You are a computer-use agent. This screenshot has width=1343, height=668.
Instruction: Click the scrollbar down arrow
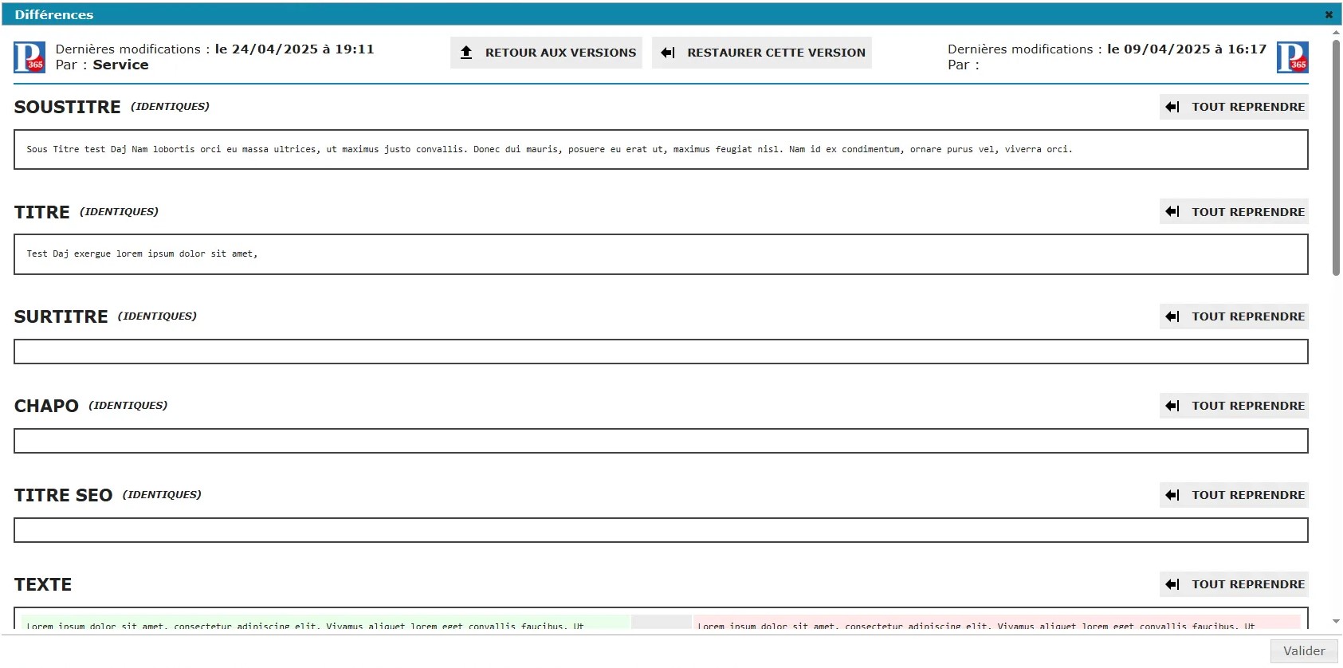pyautogui.click(x=1336, y=622)
